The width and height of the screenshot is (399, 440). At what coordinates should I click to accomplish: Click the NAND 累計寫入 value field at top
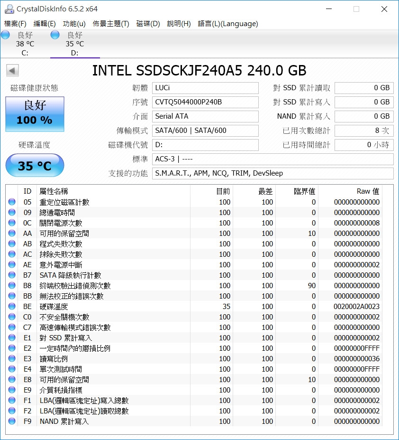coord(364,116)
